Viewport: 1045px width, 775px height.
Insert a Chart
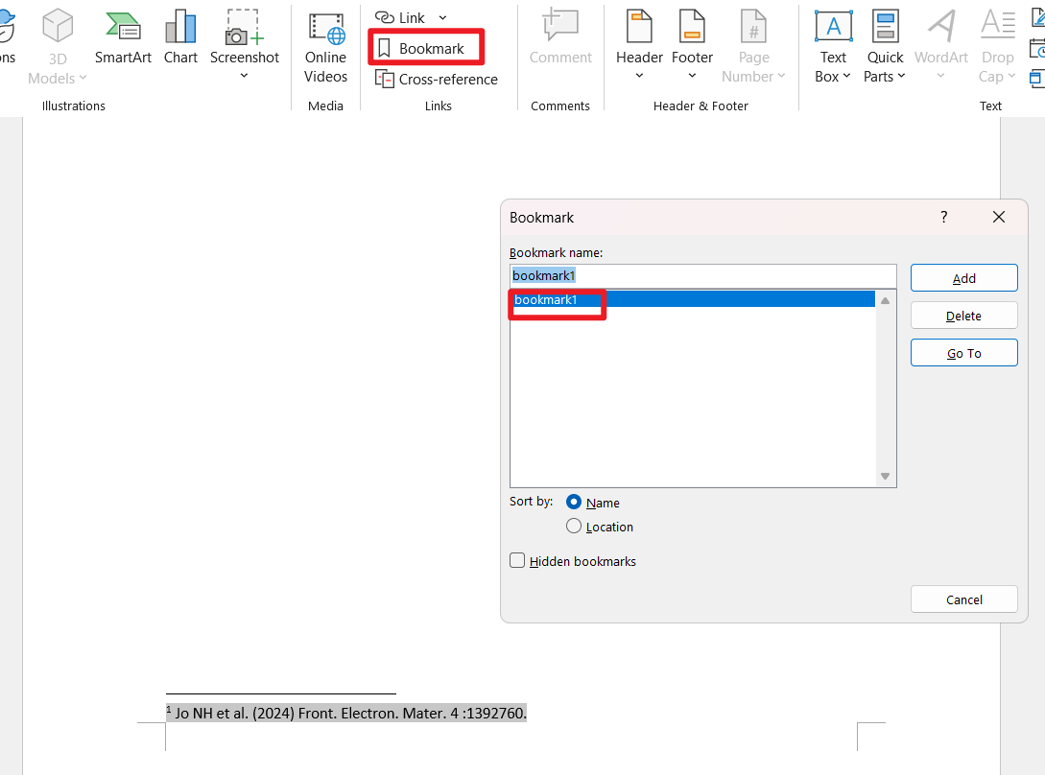pyautogui.click(x=180, y=37)
